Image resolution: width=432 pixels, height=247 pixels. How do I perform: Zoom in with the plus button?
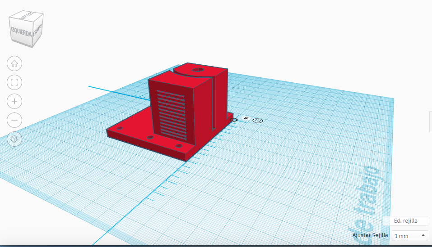(14, 101)
